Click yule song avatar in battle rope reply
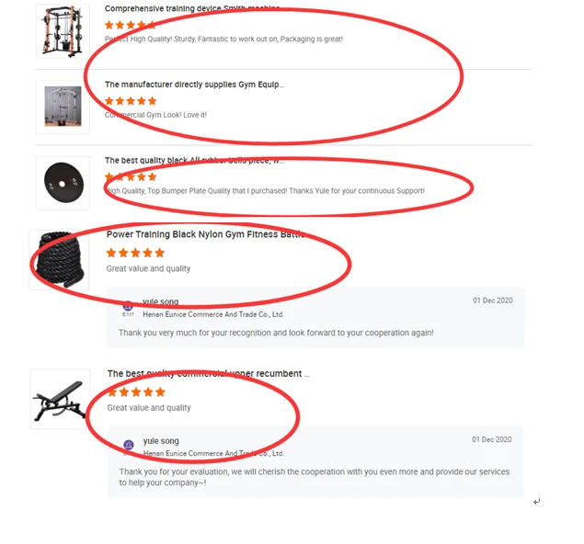This screenshot has width=584, height=544. (128, 308)
